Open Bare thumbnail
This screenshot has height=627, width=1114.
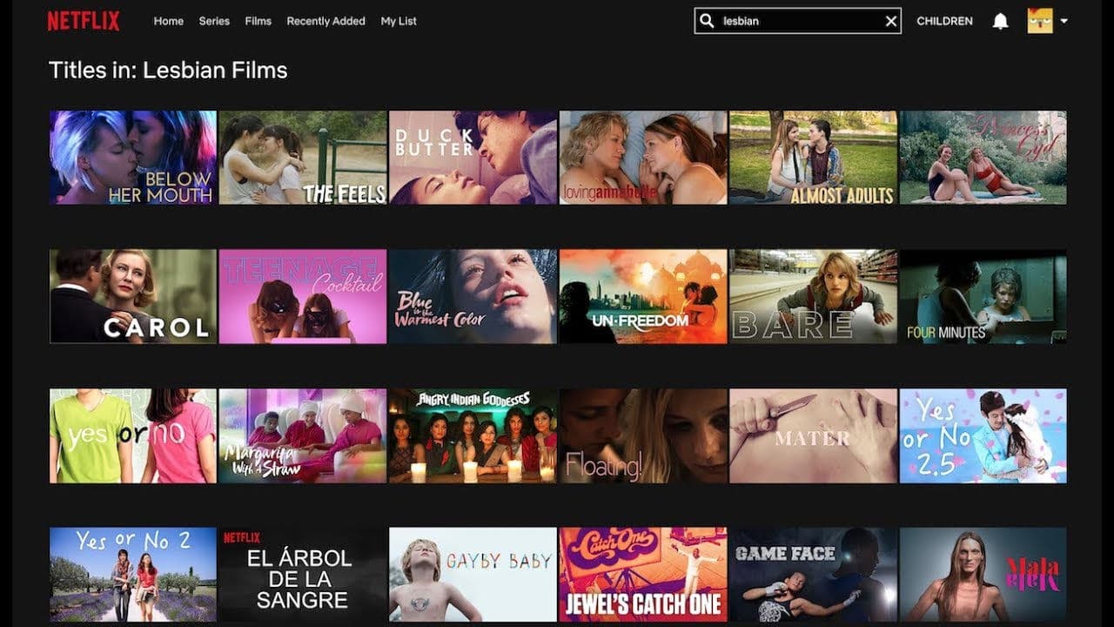pyautogui.click(x=813, y=297)
